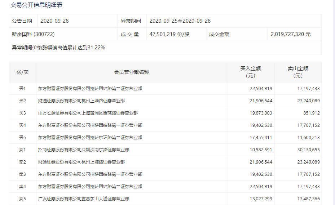Screen dimensions: 335x205
Task: Select the 卖4 row label
Action: click(x=22, y=187)
